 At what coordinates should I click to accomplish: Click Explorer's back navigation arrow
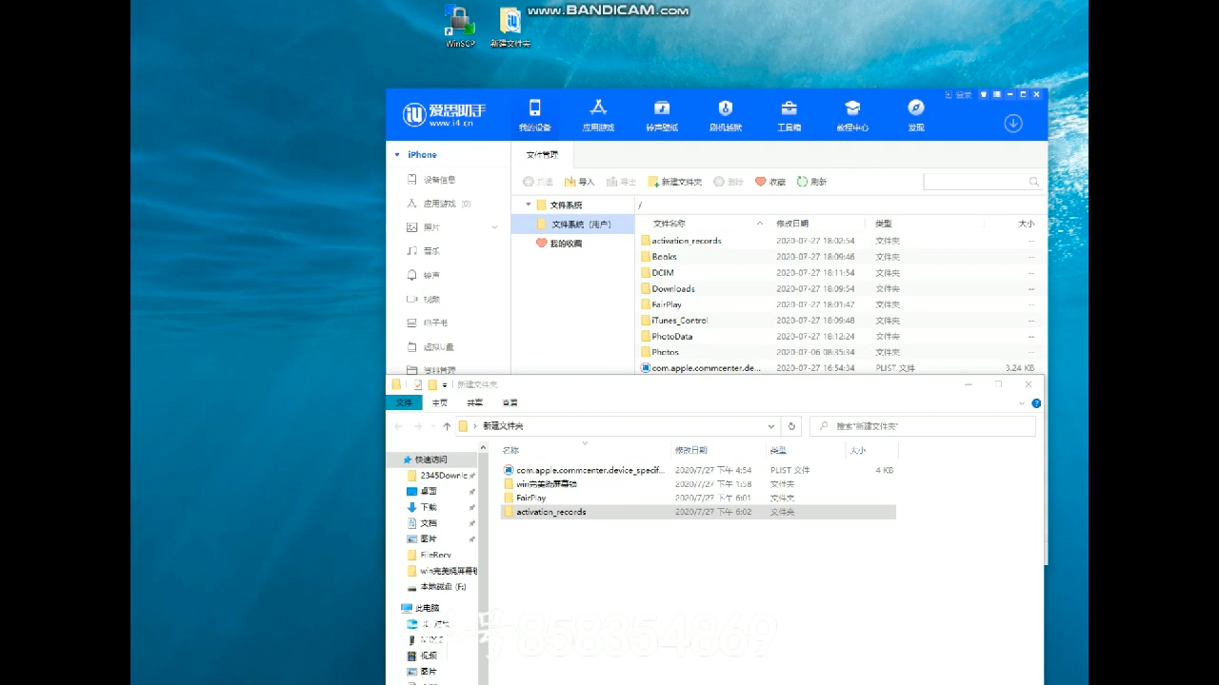(398, 426)
